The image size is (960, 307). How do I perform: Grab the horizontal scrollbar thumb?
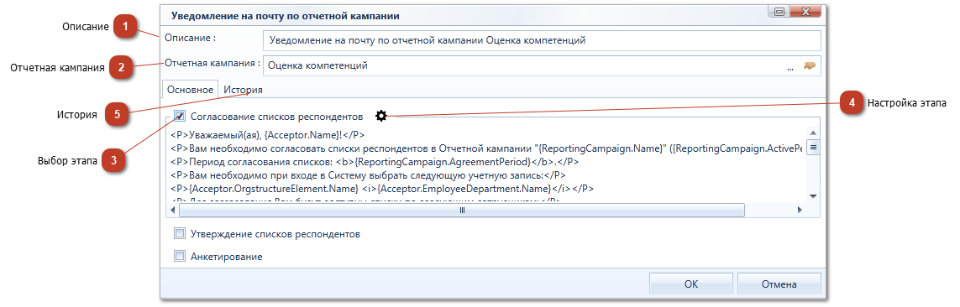[x=462, y=210]
